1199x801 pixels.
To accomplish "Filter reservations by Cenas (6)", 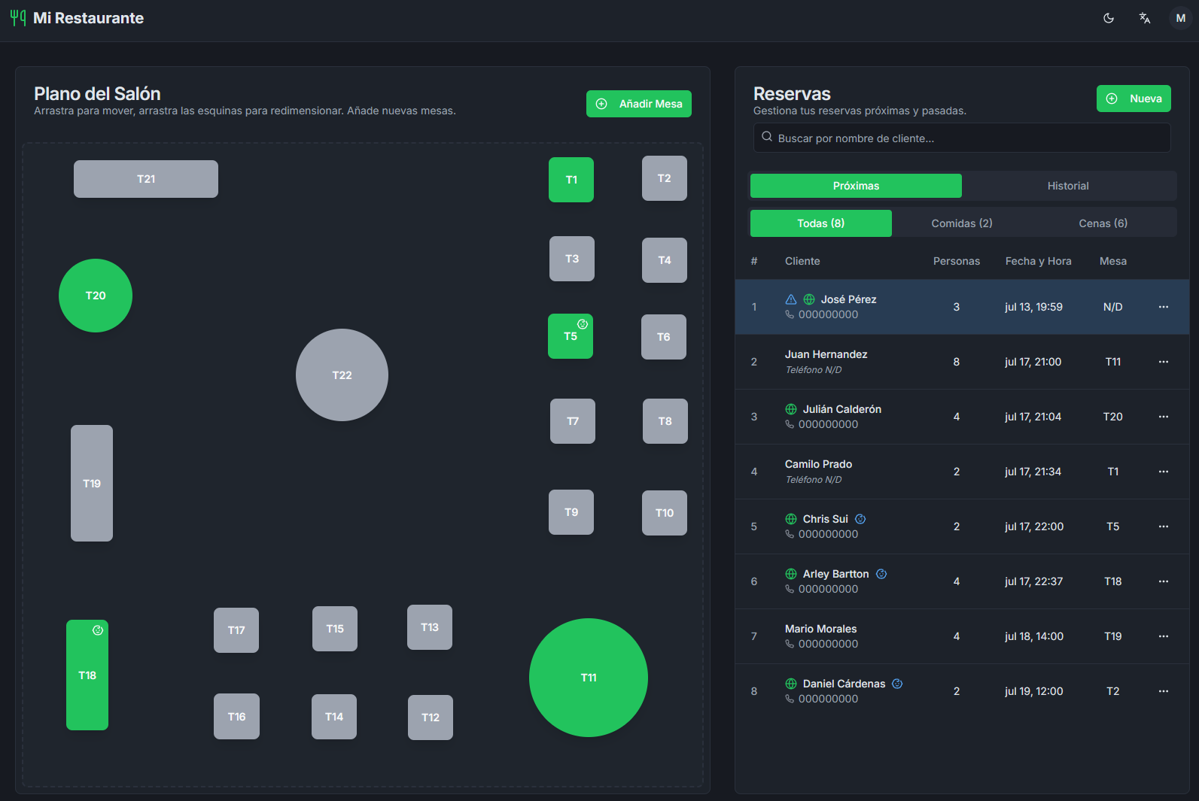I will pos(1103,223).
